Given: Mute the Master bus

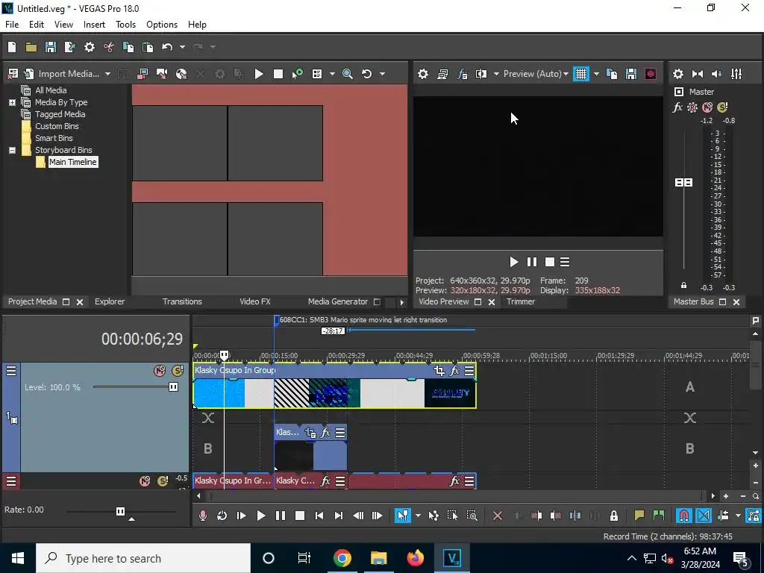Looking at the screenshot, I should pos(707,107).
